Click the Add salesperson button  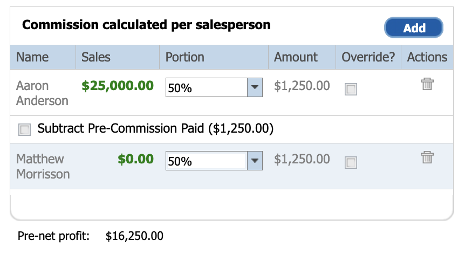(x=414, y=28)
